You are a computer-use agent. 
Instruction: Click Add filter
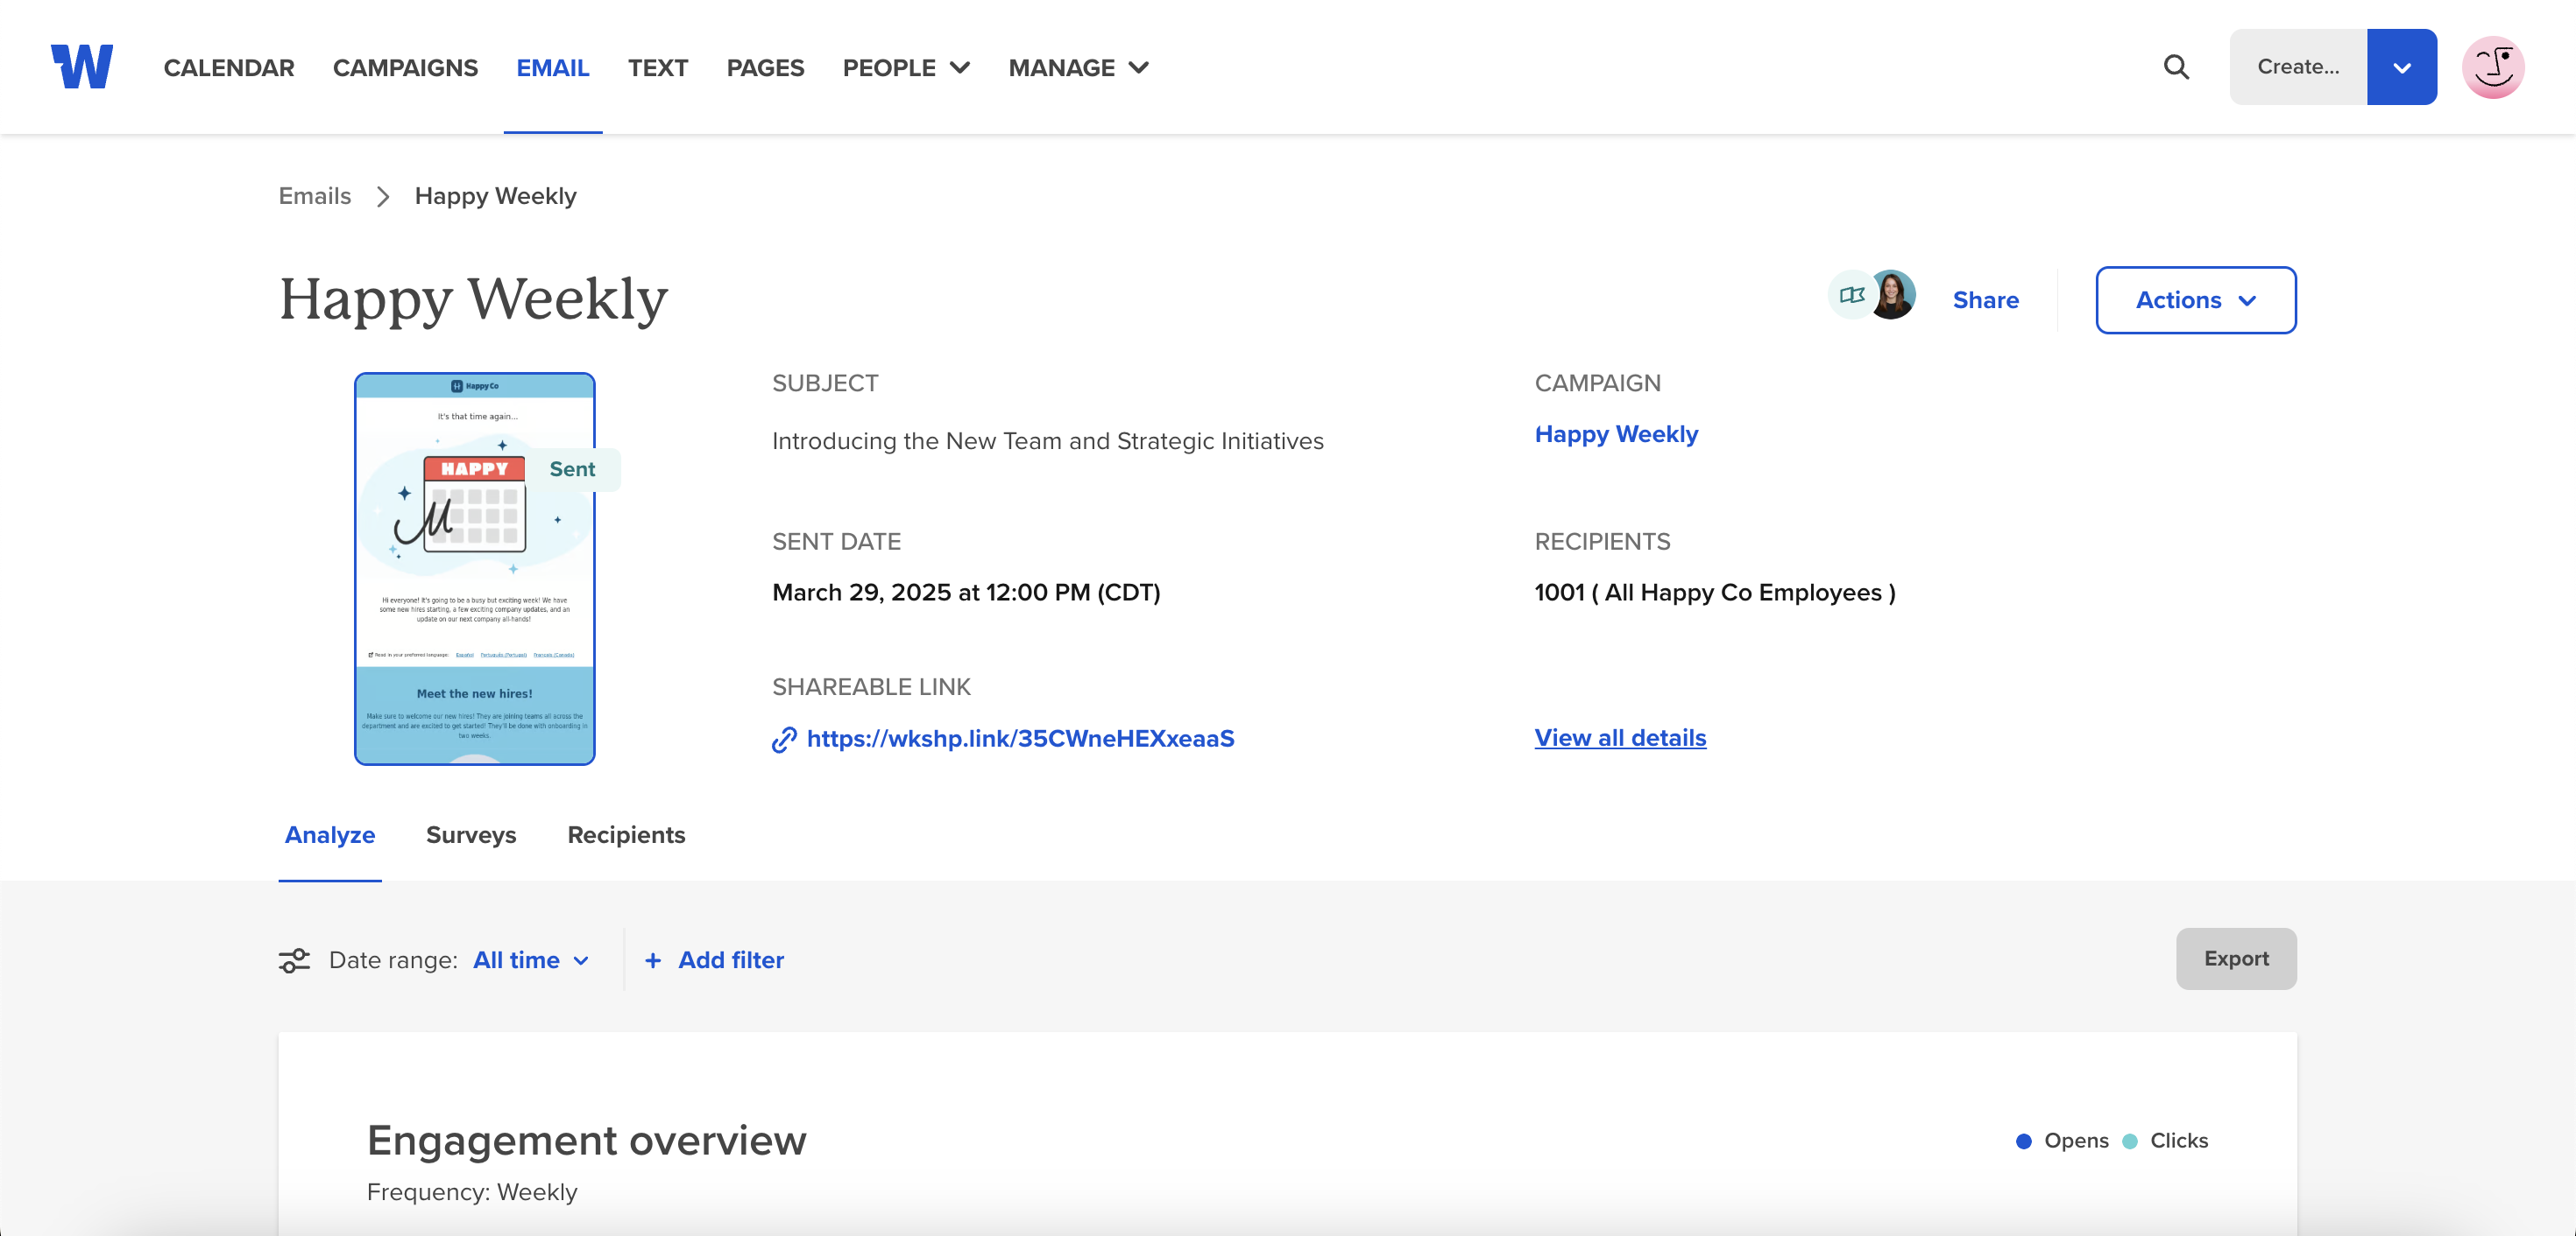(x=731, y=960)
